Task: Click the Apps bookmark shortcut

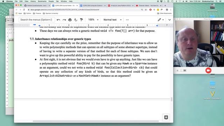Action: (19, 13)
